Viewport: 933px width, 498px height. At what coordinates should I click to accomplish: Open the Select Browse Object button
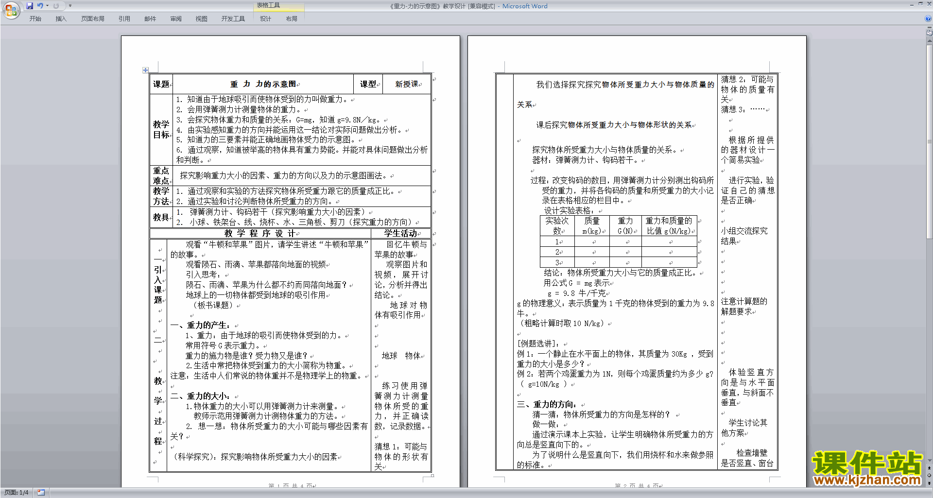(x=930, y=475)
